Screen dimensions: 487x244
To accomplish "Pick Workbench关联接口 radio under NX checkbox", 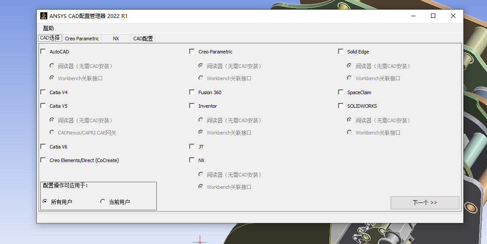I will [x=201, y=187].
